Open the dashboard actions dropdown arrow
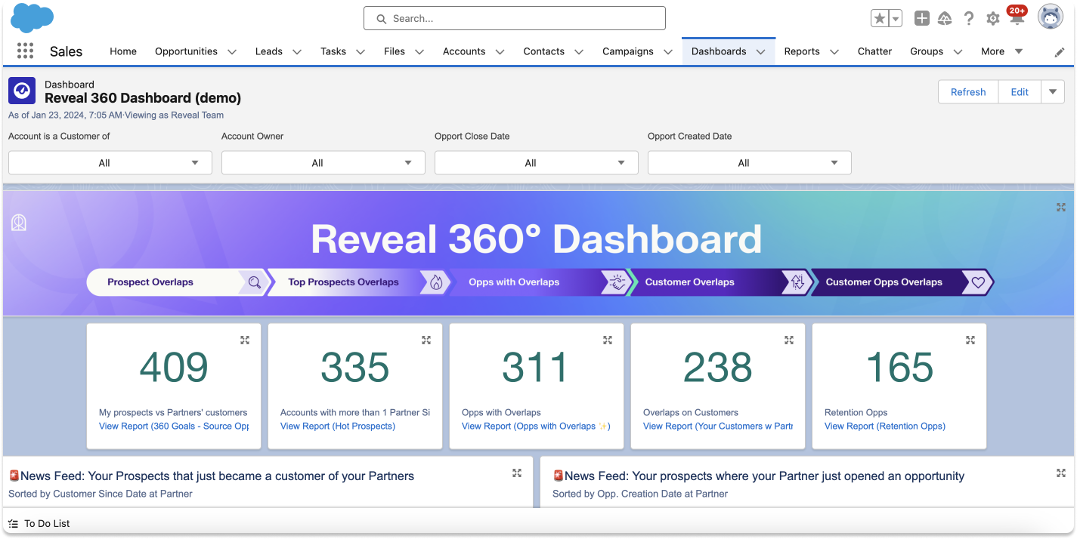Screen dimensions: 1077x539 pyautogui.click(x=1053, y=92)
